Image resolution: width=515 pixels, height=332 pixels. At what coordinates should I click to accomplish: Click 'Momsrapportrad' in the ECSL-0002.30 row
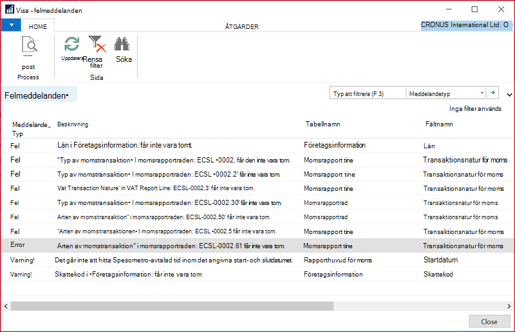click(326, 203)
